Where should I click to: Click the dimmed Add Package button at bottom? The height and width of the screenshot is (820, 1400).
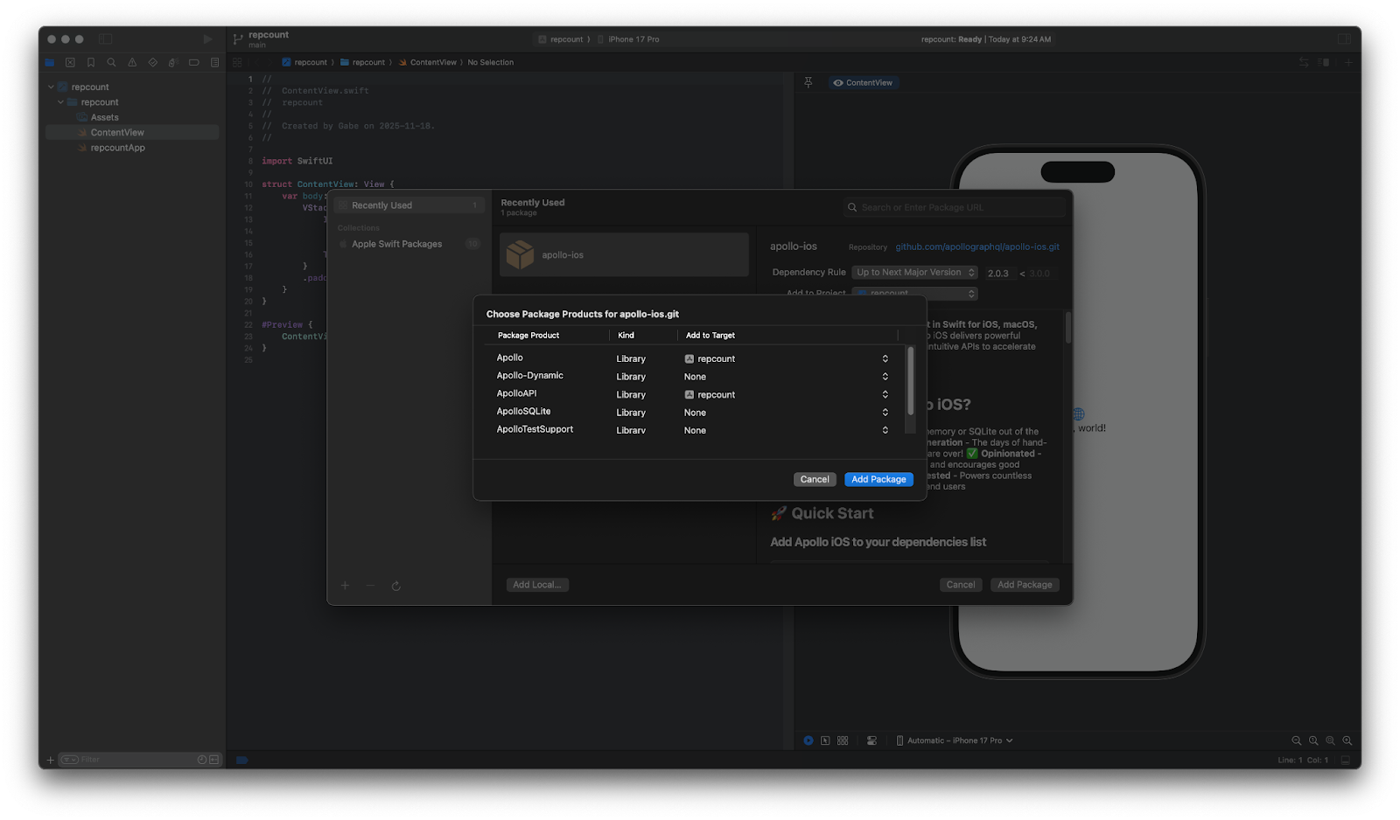click(1025, 585)
